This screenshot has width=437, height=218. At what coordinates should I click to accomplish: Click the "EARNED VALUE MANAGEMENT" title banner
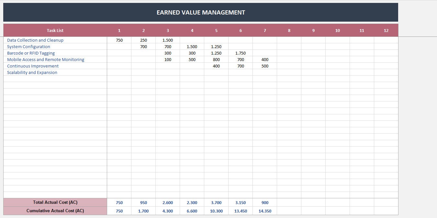pyautogui.click(x=200, y=12)
